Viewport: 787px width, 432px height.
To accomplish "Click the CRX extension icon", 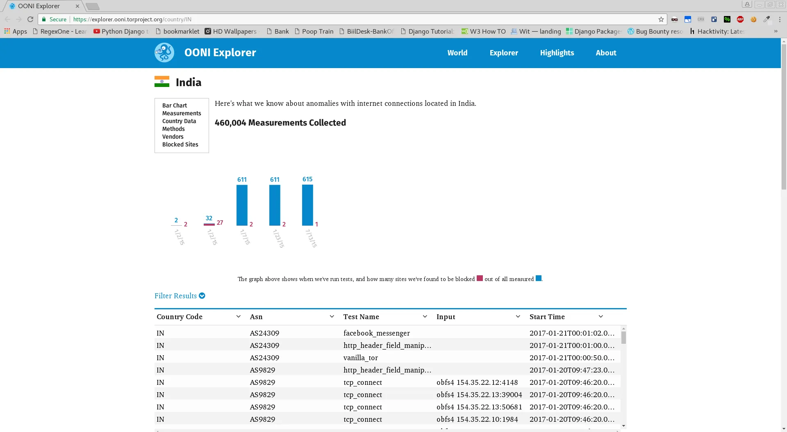I will pos(701,19).
